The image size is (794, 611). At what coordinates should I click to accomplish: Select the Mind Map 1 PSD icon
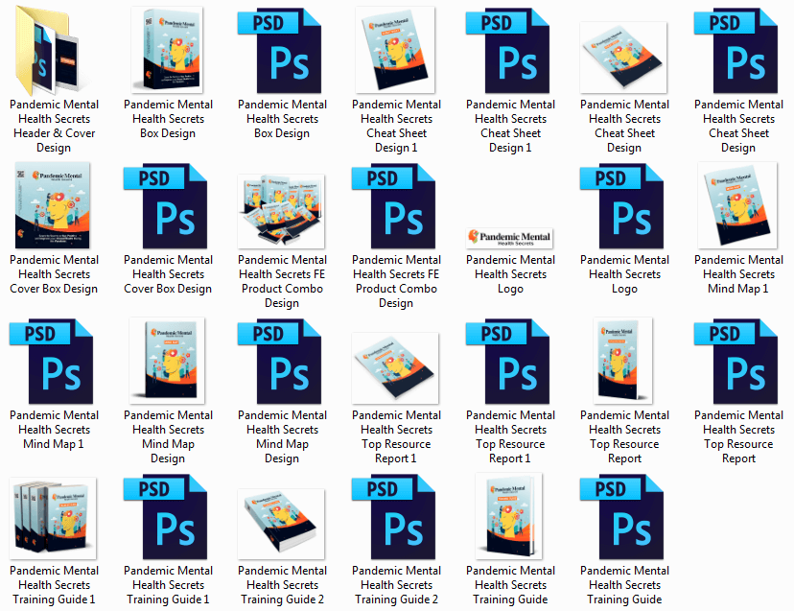pos(51,362)
